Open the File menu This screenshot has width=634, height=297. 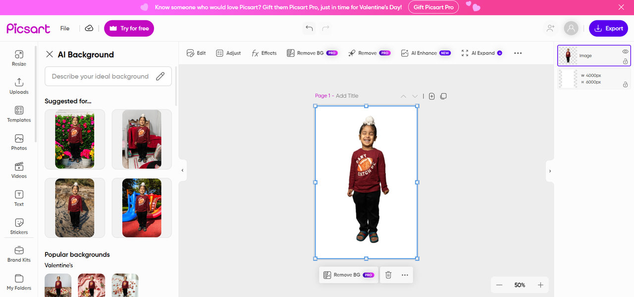click(x=64, y=28)
